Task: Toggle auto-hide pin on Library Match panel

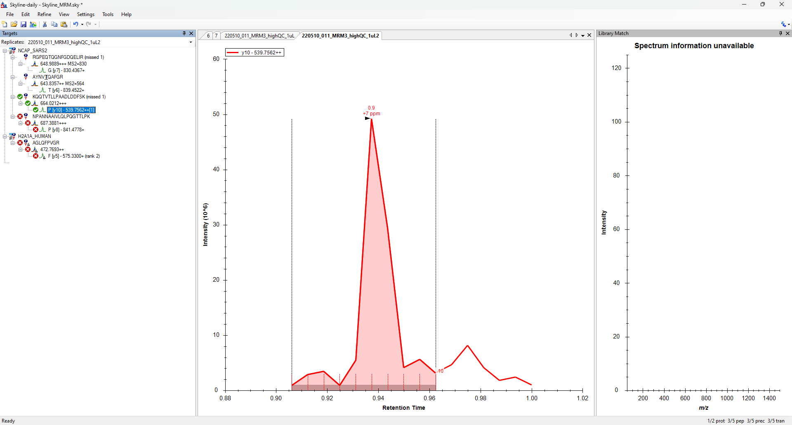Action: pyautogui.click(x=780, y=33)
